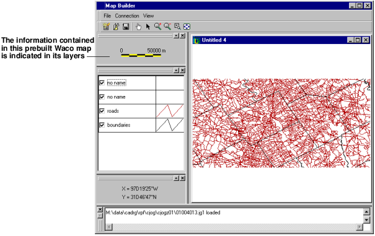Screen dimensions: 375x236
Task: Toggle the first no name layer checkbox
Action: point(102,83)
